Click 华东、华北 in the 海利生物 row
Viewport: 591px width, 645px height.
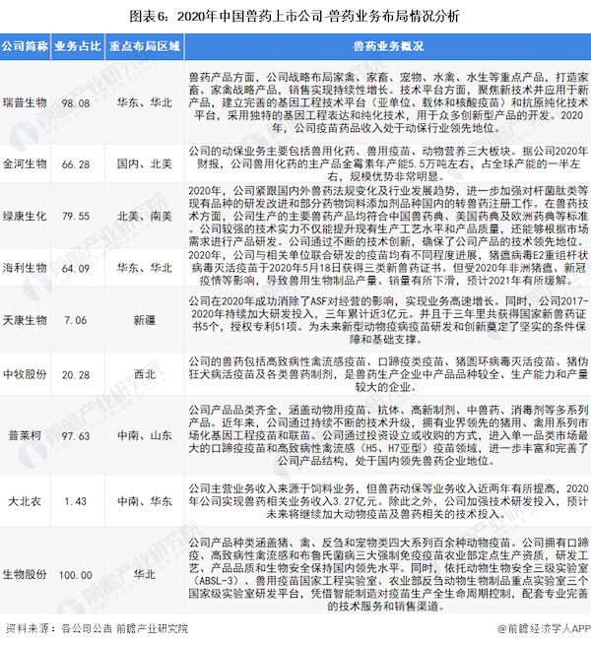(x=145, y=268)
